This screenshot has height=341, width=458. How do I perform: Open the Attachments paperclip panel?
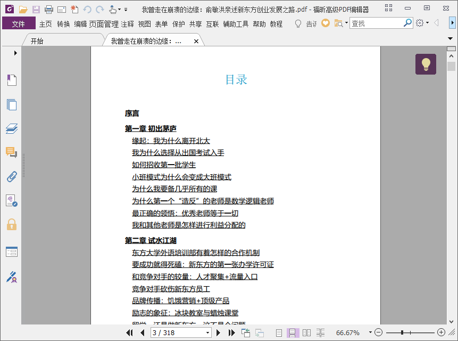click(x=12, y=177)
